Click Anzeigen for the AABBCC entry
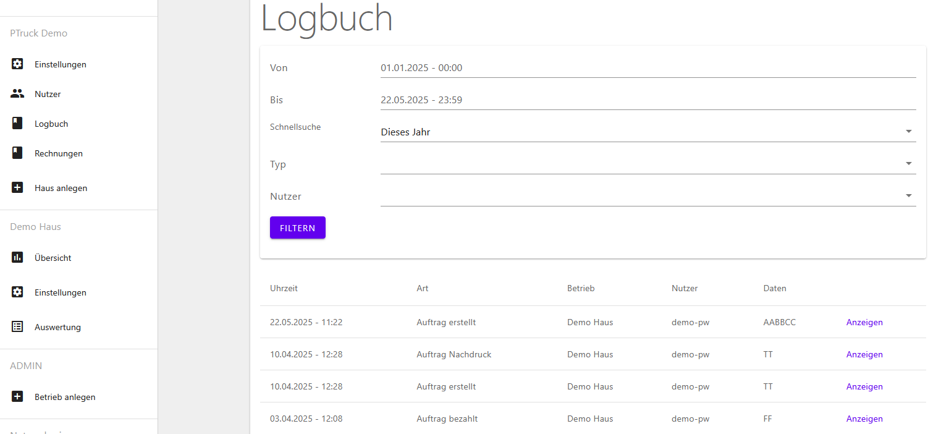Image resolution: width=928 pixels, height=434 pixels. [x=864, y=322]
